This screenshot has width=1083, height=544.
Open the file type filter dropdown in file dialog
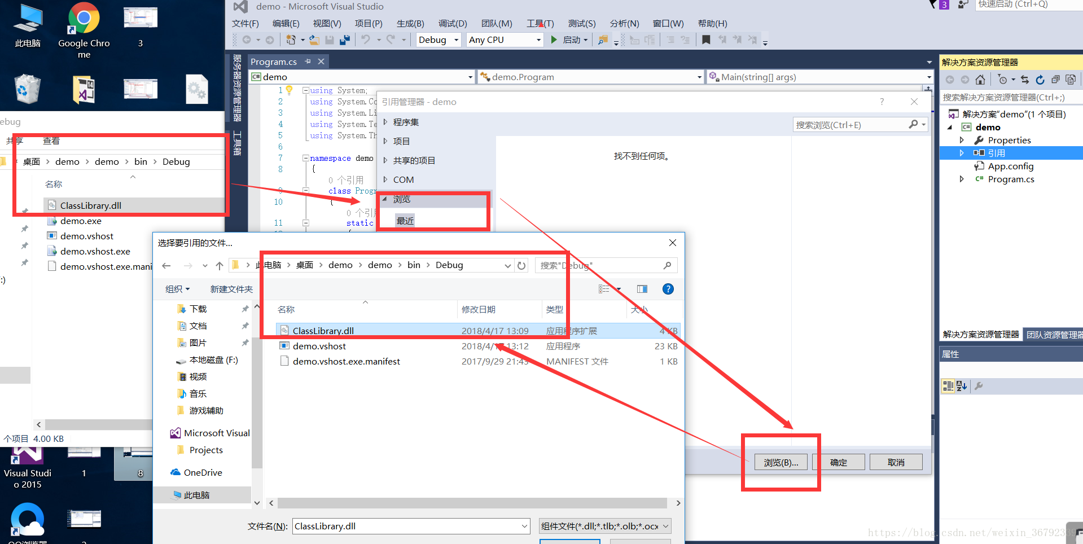click(x=605, y=526)
